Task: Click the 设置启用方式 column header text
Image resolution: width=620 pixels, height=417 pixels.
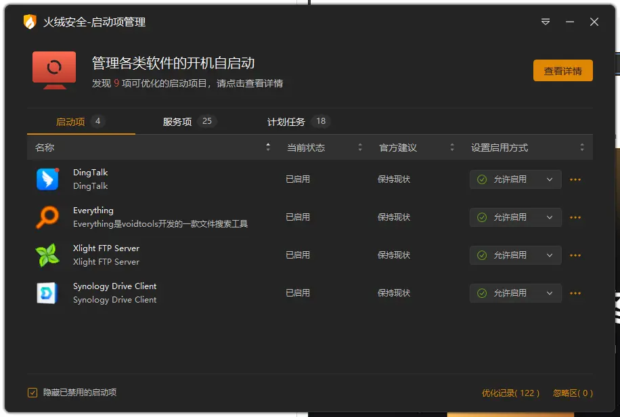Action: pos(500,148)
